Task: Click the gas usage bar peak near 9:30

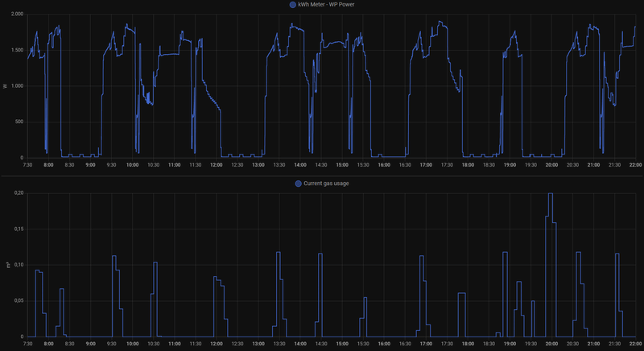Action: tap(114, 256)
